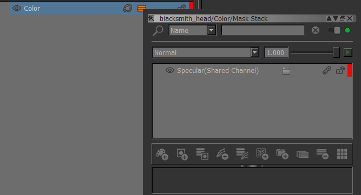Hide the Color layer visibility eye
This screenshot has width=361, height=195.
(17, 8)
